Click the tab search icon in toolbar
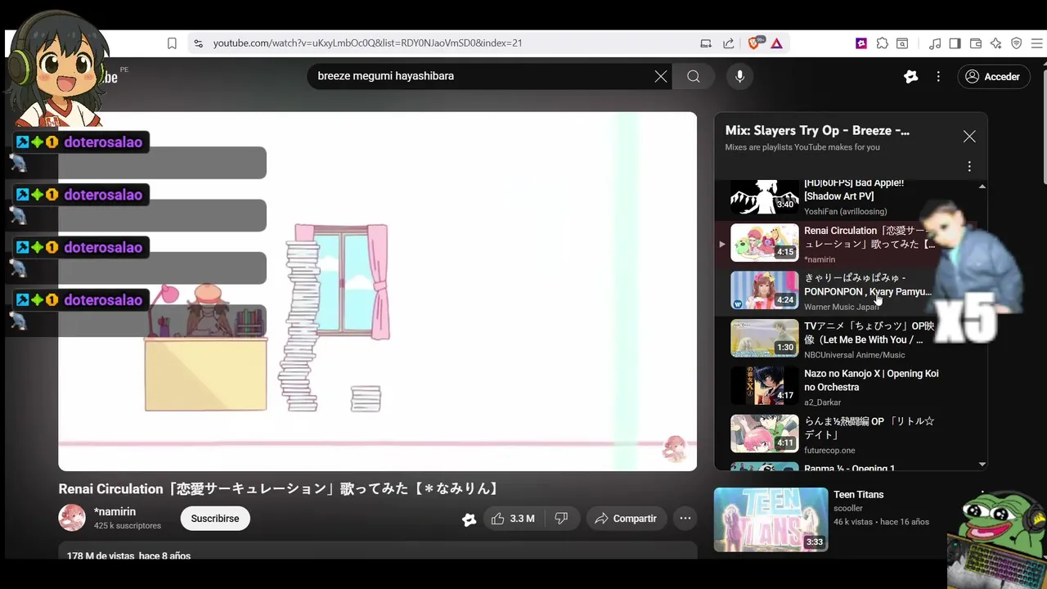The height and width of the screenshot is (589, 1047). click(x=902, y=43)
